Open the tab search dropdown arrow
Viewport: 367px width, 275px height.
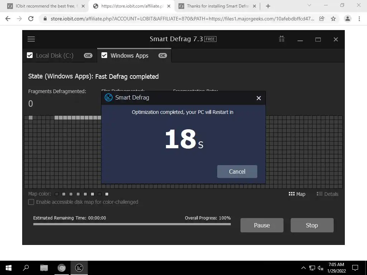[309, 5]
